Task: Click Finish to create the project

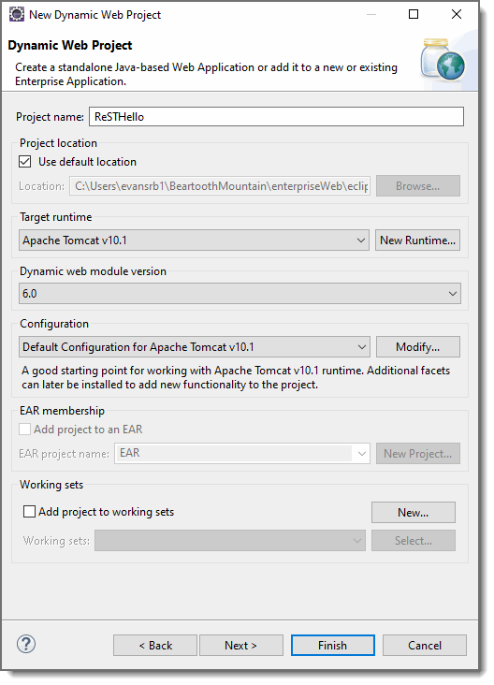Action: pos(333,646)
